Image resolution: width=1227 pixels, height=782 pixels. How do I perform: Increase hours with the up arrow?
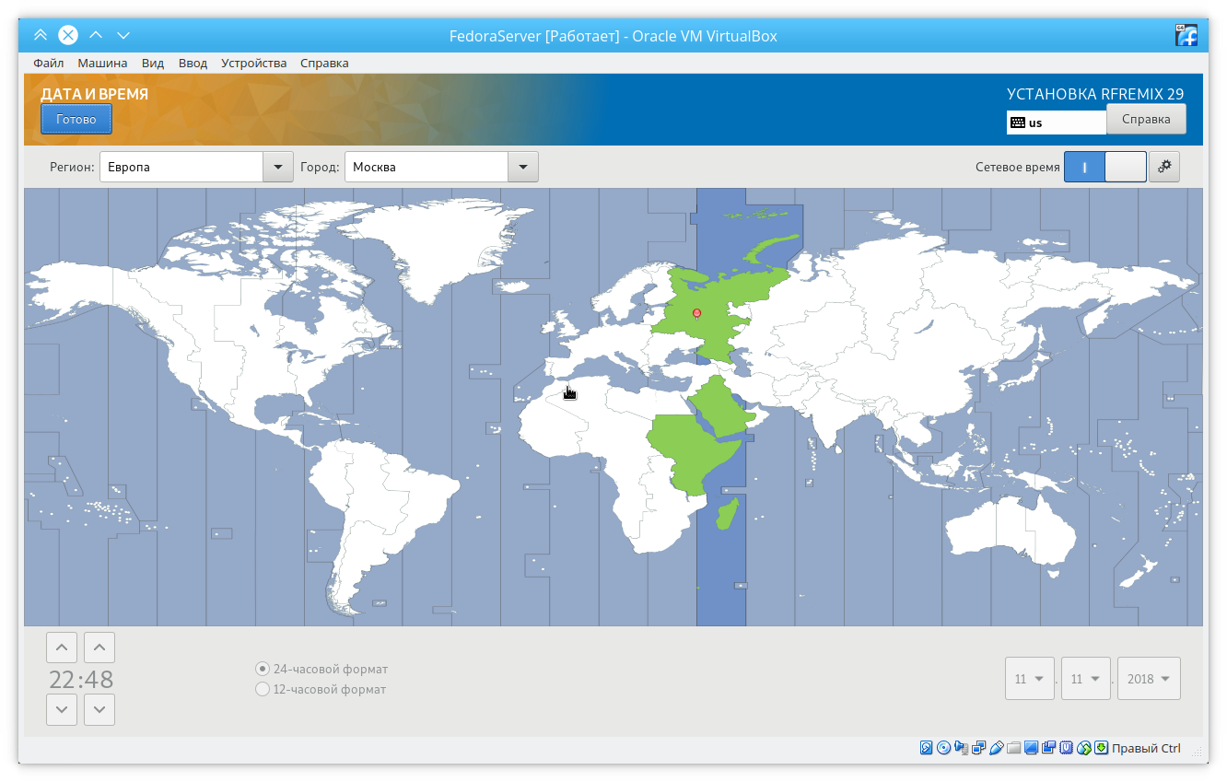click(62, 648)
